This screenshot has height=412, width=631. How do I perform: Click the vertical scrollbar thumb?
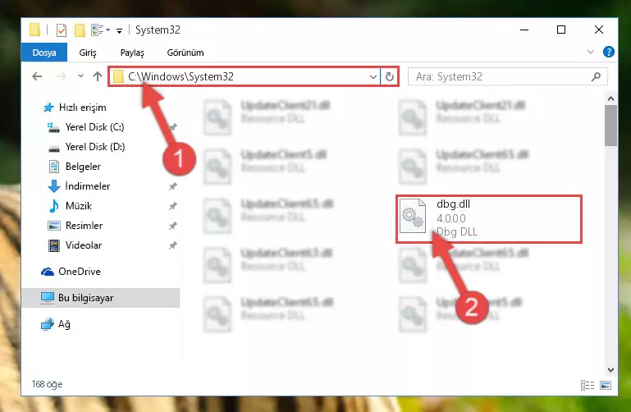point(610,126)
